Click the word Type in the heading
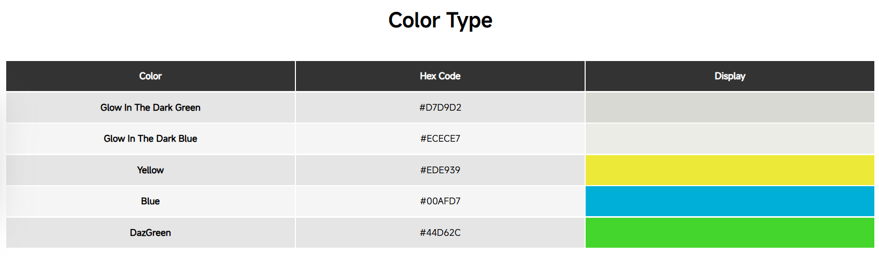879x271 pixels. click(469, 21)
